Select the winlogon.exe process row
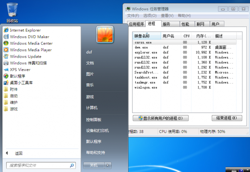The image size is (250, 172). pyautogui.click(x=185, y=87)
